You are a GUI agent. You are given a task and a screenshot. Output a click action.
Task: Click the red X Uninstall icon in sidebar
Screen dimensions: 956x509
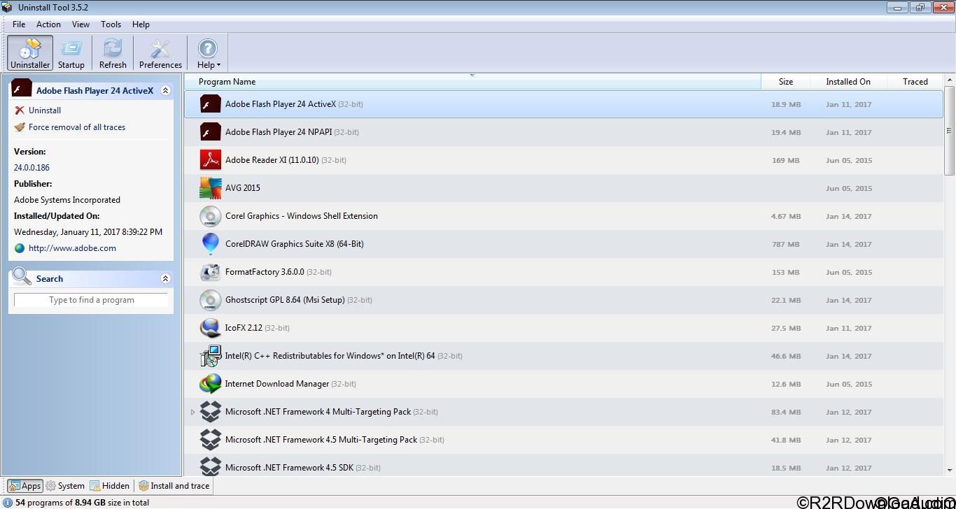click(x=20, y=110)
